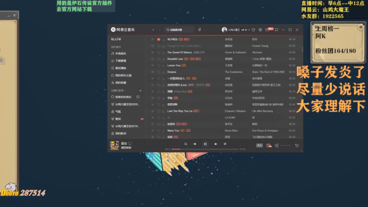Open sound quality selector in player bar
This screenshot has height=207, width=368.
[259, 145]
